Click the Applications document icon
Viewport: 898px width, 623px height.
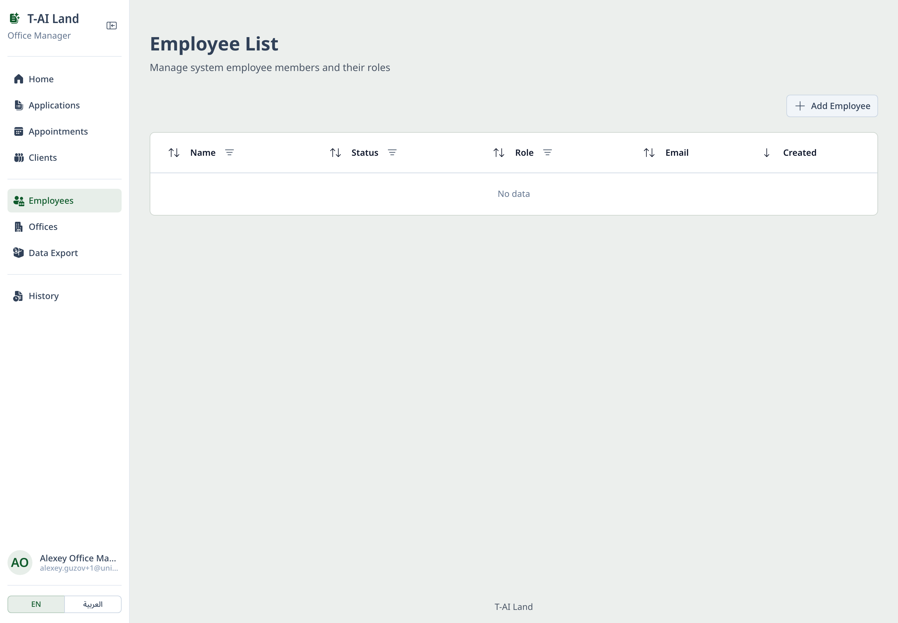click(19, 105)
